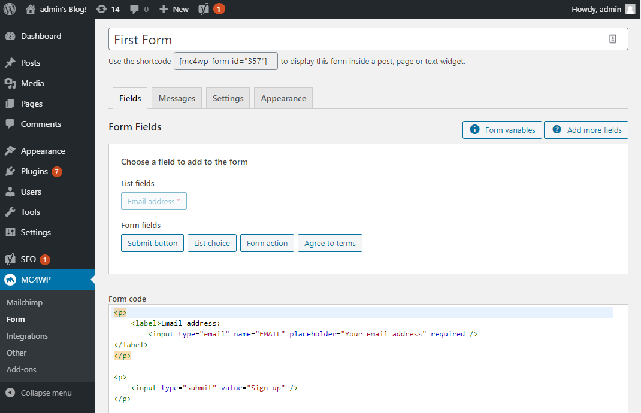Open the Pages menu label

click(x=32, y=104)
